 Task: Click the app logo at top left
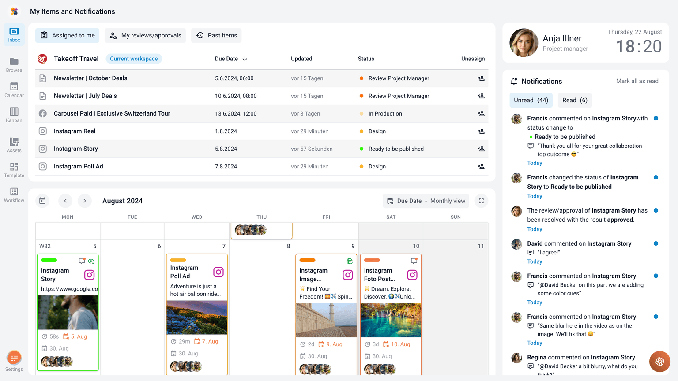(x=14, y=11)
